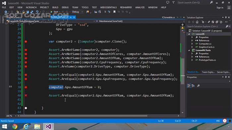Click the editor vertical scrollbar thumb
The image size is (232, 130).
tap(183, 71)
